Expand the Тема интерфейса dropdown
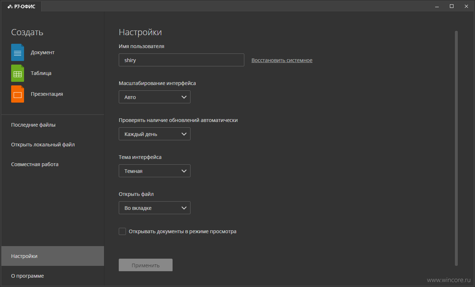Screen dimensions: 475x287 (x=155, y=171)
